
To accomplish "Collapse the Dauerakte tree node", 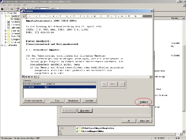I will 2,13.
